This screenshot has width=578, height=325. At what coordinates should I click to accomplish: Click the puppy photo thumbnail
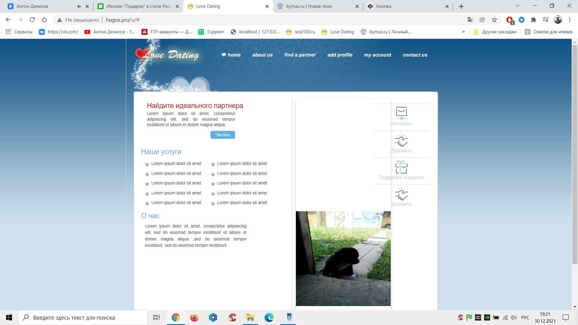(343, 258)
